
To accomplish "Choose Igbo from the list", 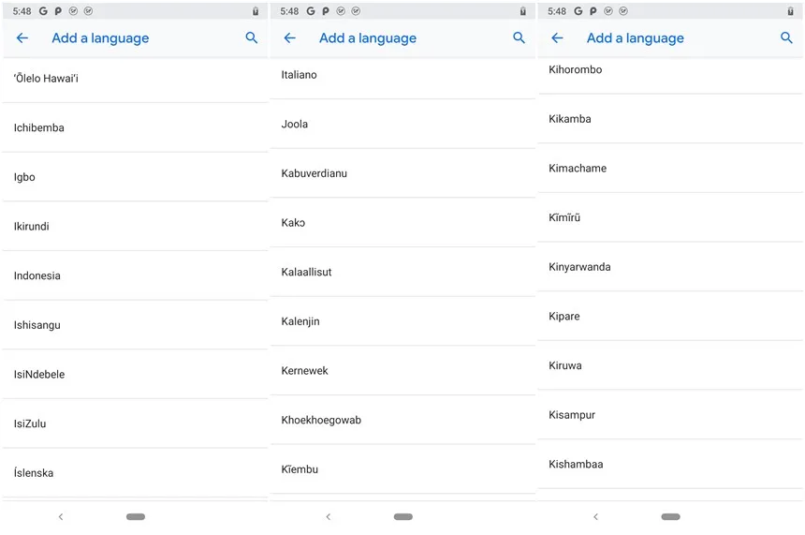I will (136, 177).
